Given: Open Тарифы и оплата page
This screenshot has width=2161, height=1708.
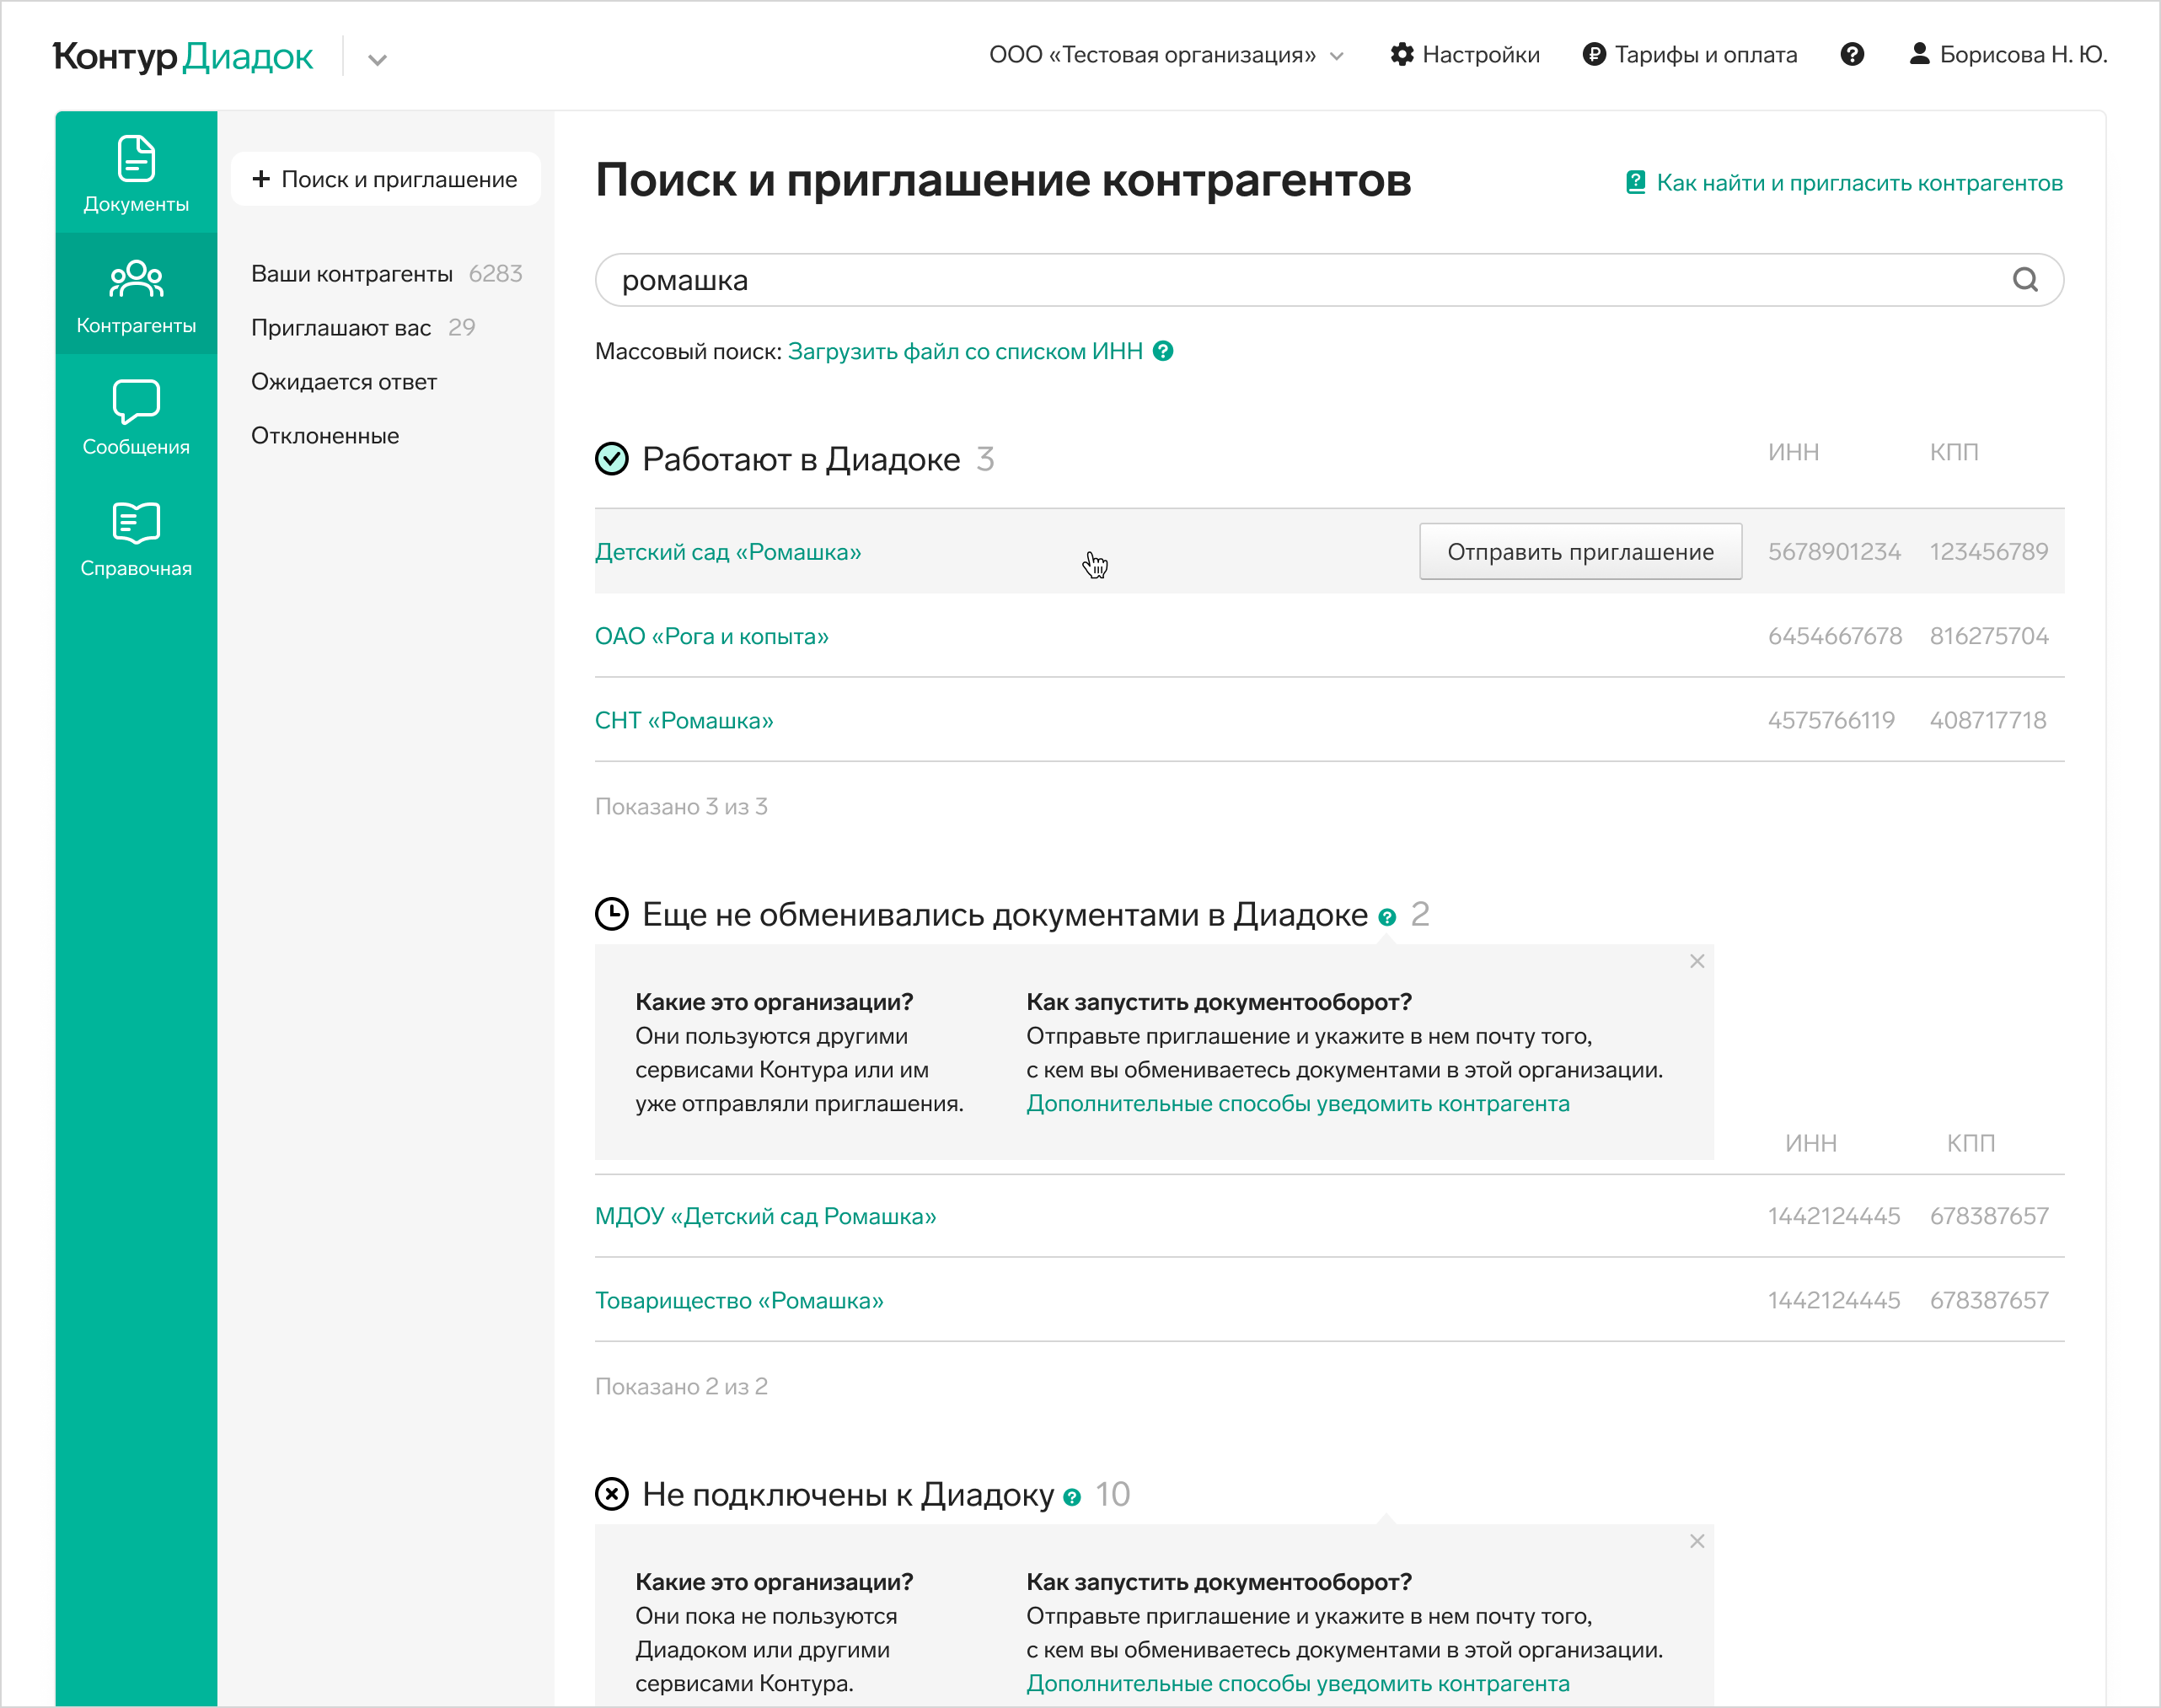Looking at the screenshot, I should tap(1705, 55).
